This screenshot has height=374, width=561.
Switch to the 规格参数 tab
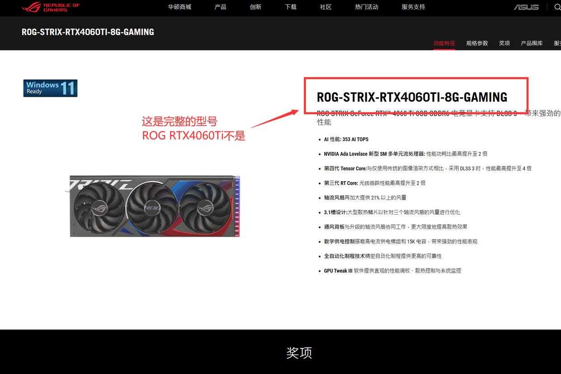(477, 43)
